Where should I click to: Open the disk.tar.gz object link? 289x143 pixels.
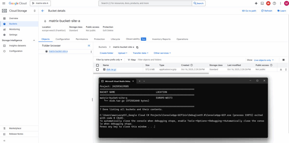[111, 69]
